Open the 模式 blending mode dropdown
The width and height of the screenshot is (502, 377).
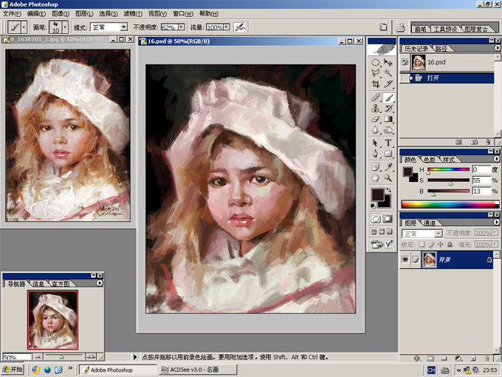click(124, 27)
